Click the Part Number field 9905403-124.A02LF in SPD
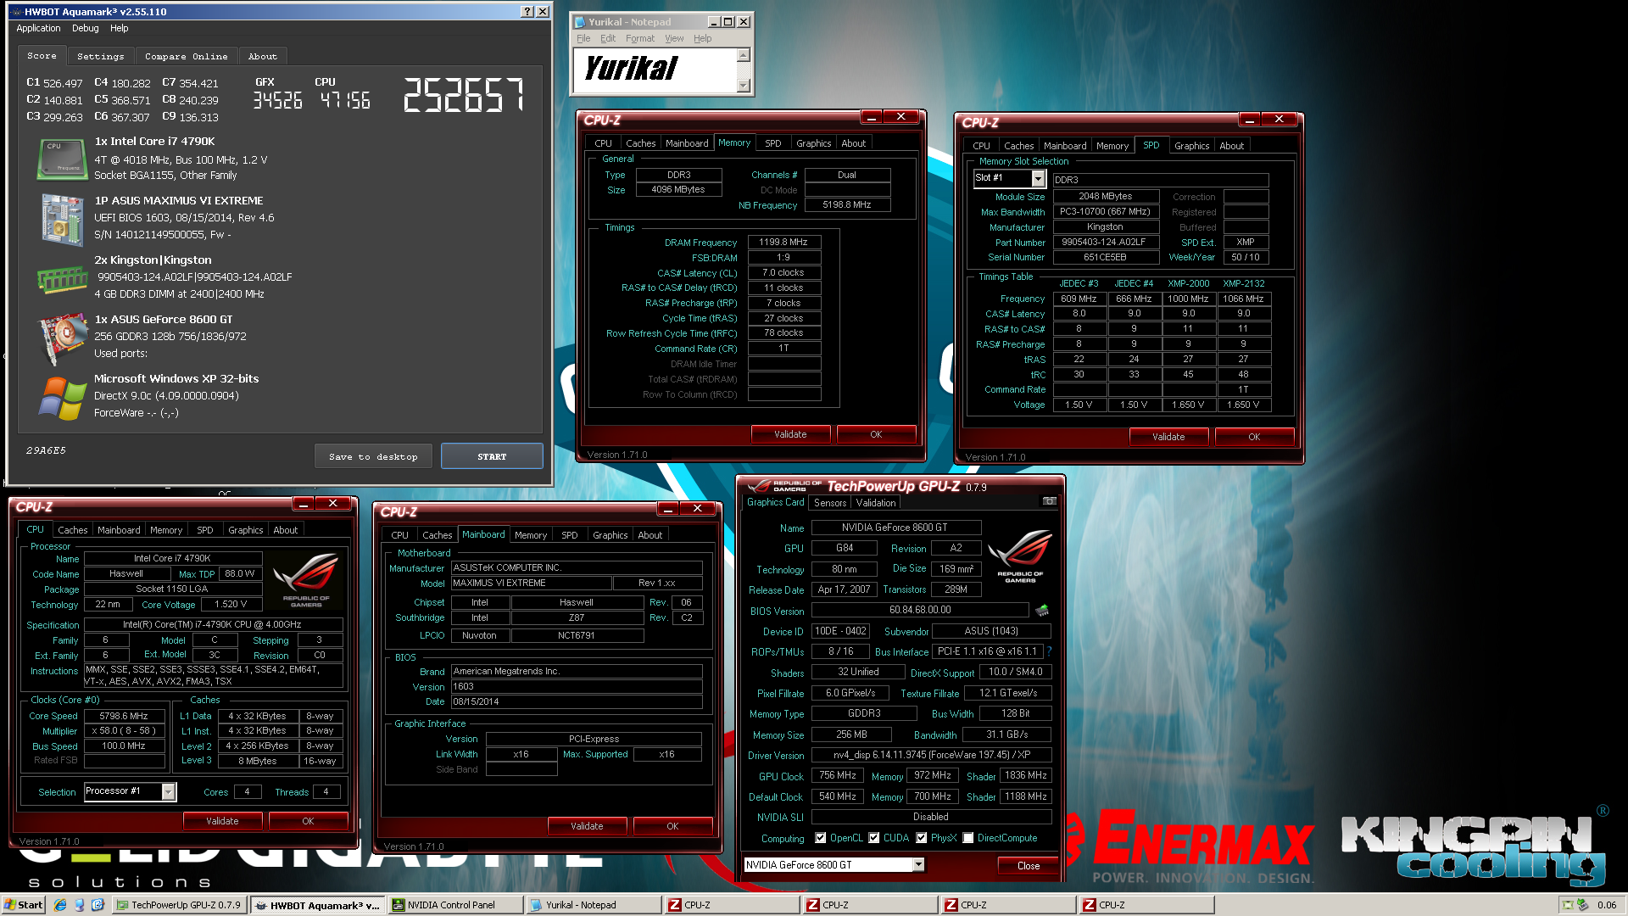The image size is (1628, 916). point(1105,242)
